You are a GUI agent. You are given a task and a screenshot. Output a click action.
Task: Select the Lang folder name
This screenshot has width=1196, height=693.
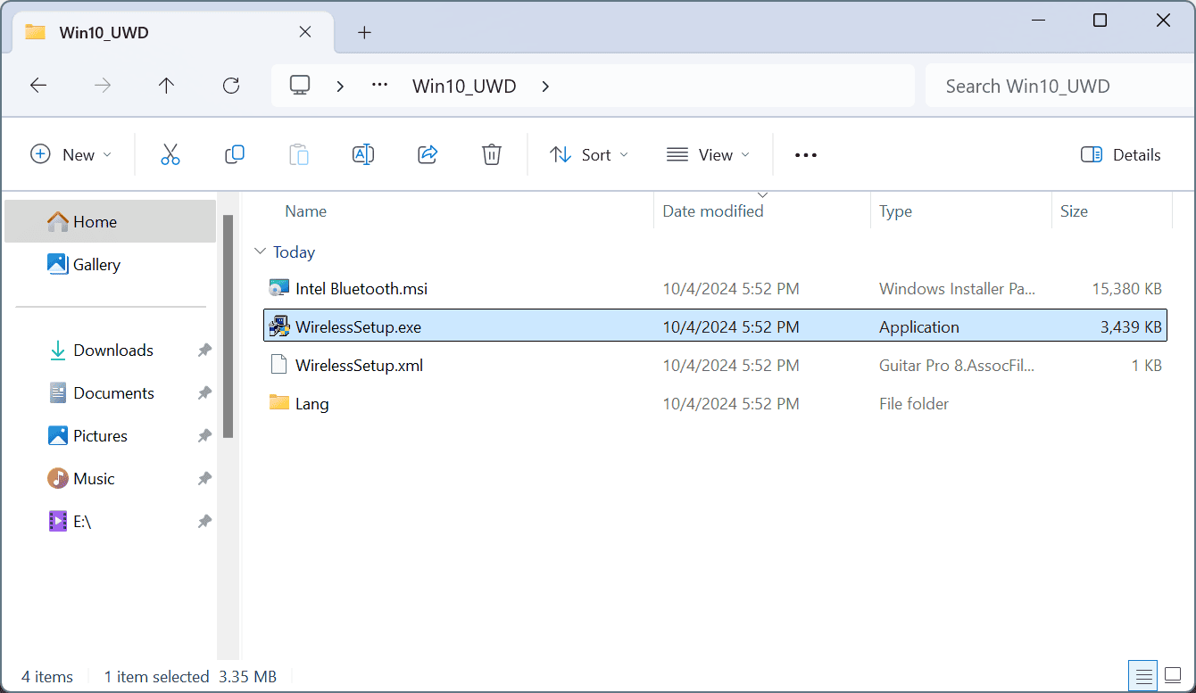311,403
